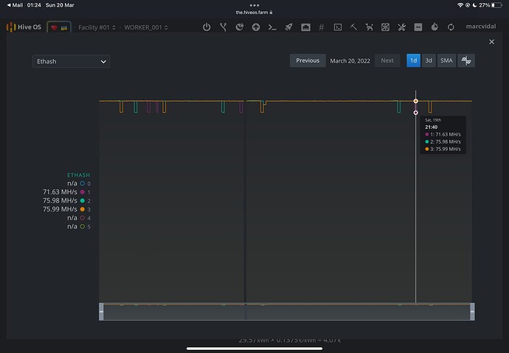Screen dimensions: 509x353
Task: Click the left handle of range slider
Action: pyautogui.click(x=101, y=312)
